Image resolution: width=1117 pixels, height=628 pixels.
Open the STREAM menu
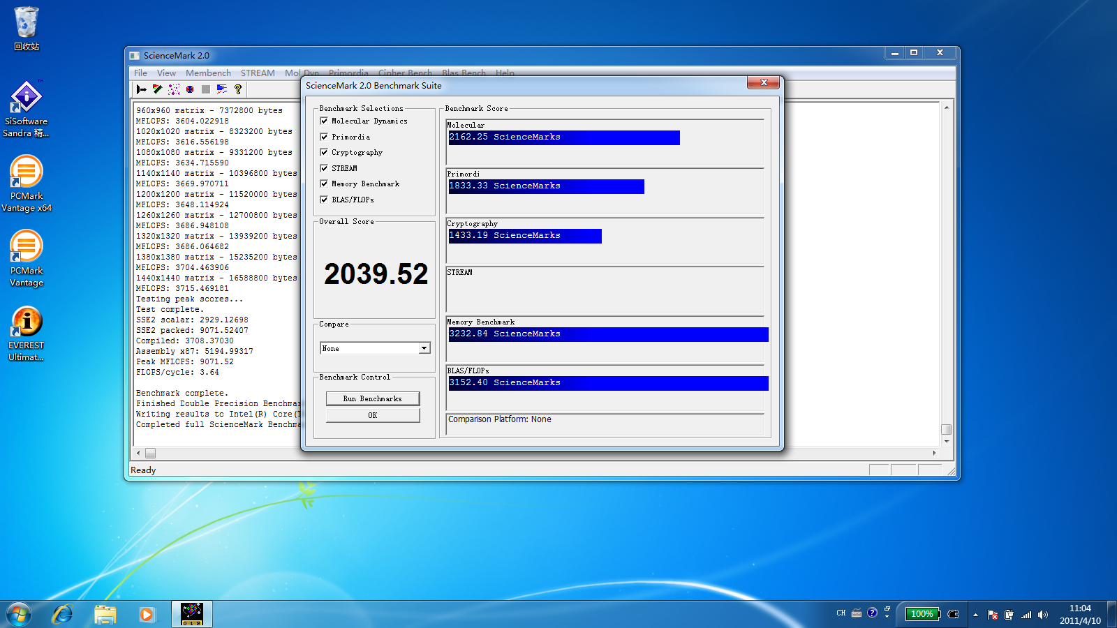[x=258, y=73]
